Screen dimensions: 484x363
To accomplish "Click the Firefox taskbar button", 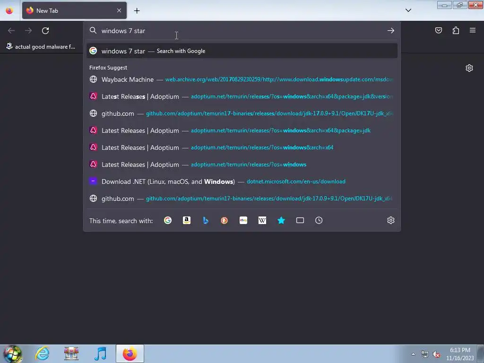I will [130, 354].
